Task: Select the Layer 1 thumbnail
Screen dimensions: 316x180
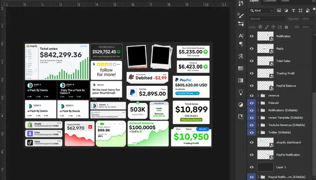Action: coord(265,167)
